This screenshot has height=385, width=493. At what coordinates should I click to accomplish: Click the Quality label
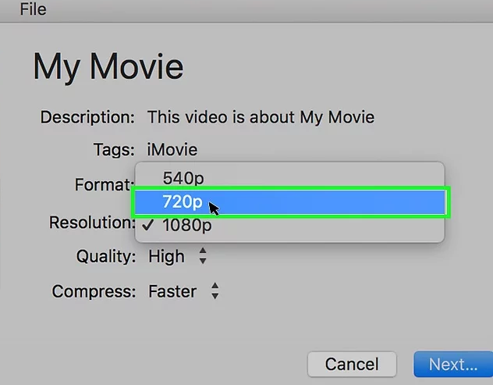pyautogui.click(x=105, y=256)
